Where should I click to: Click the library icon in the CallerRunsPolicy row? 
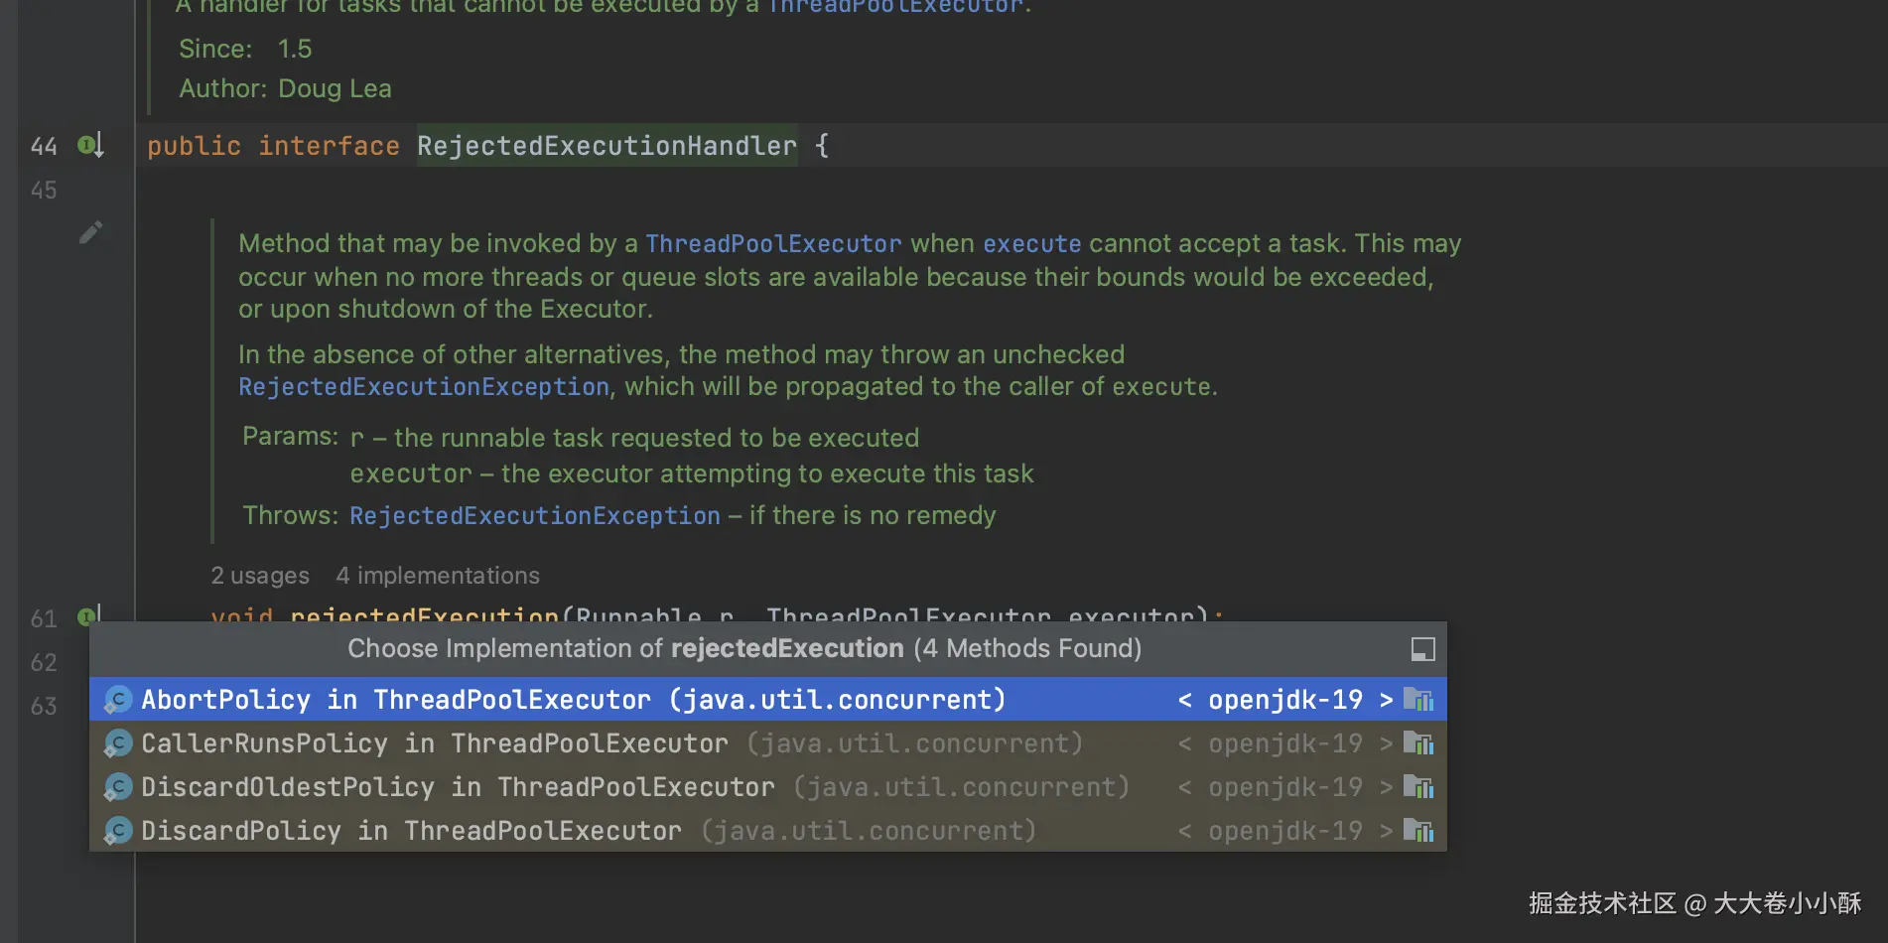tap(1418, 743)
